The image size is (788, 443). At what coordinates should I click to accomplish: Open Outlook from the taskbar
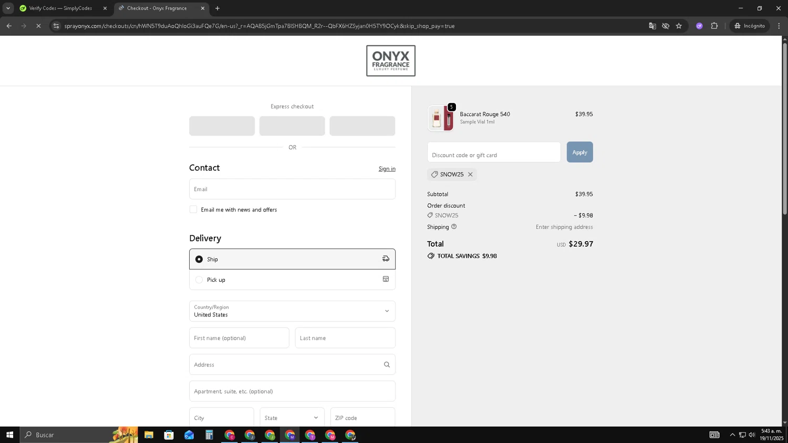click(189, 435)
